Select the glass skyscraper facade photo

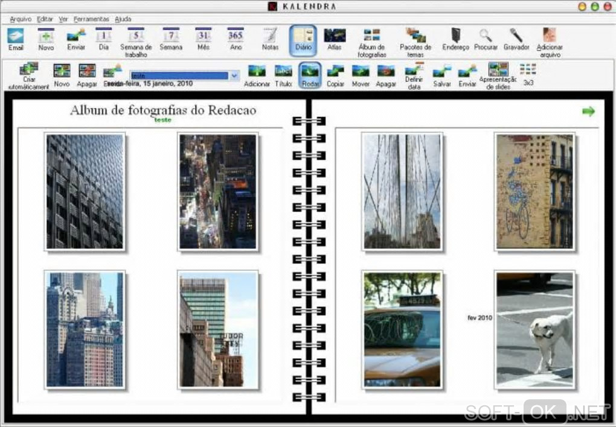coord(85,192)
